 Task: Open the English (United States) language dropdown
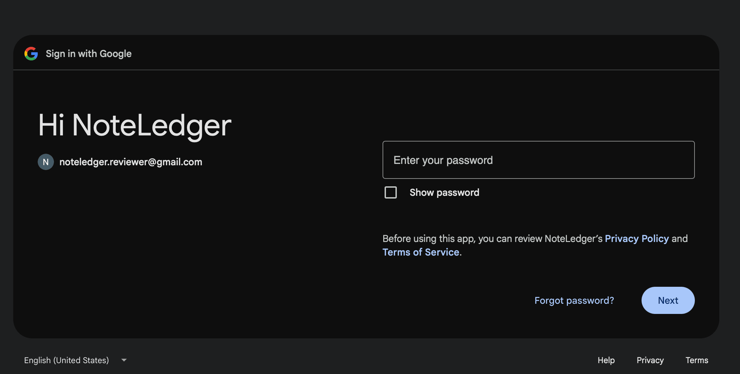point(75,360)
